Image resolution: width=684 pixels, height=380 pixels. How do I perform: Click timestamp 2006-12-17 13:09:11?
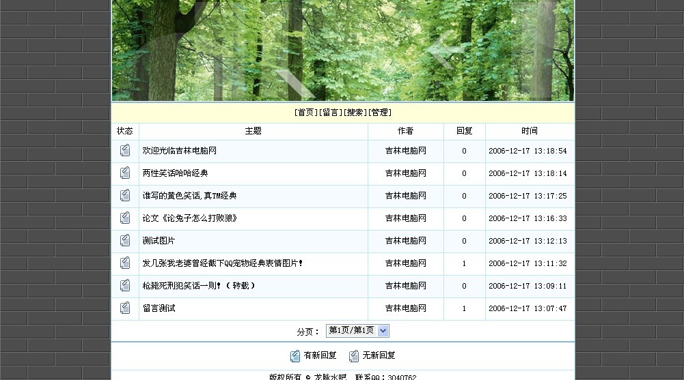coord(528,286)
